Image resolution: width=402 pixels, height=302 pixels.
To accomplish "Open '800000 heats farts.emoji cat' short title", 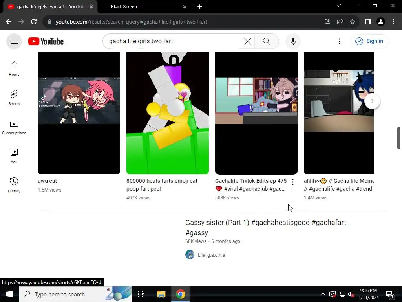I will coord(162,185).
